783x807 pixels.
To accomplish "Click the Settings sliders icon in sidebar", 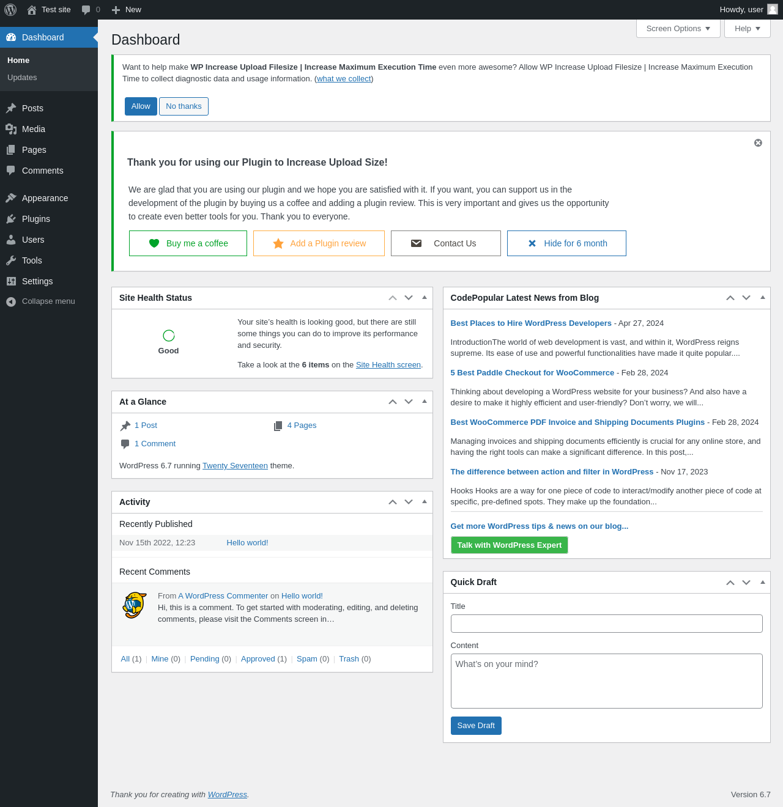I will [x=11, y=281].
